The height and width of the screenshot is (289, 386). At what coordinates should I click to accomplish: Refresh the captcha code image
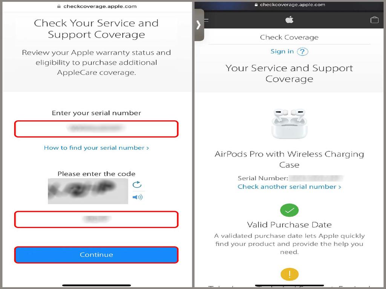[x=137, y=184]
